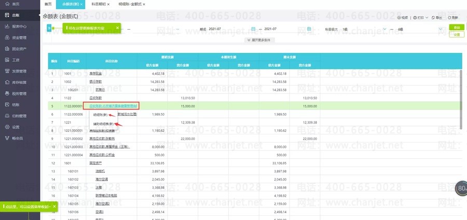Open the start period calendar picker
The width and height of the screenshot is (467, 220).
[253, 29]
